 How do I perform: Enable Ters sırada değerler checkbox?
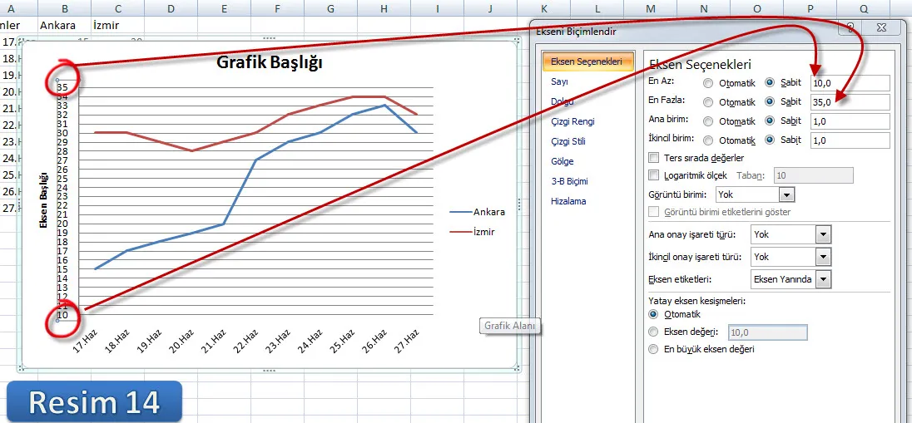click(x=653, y=157)
